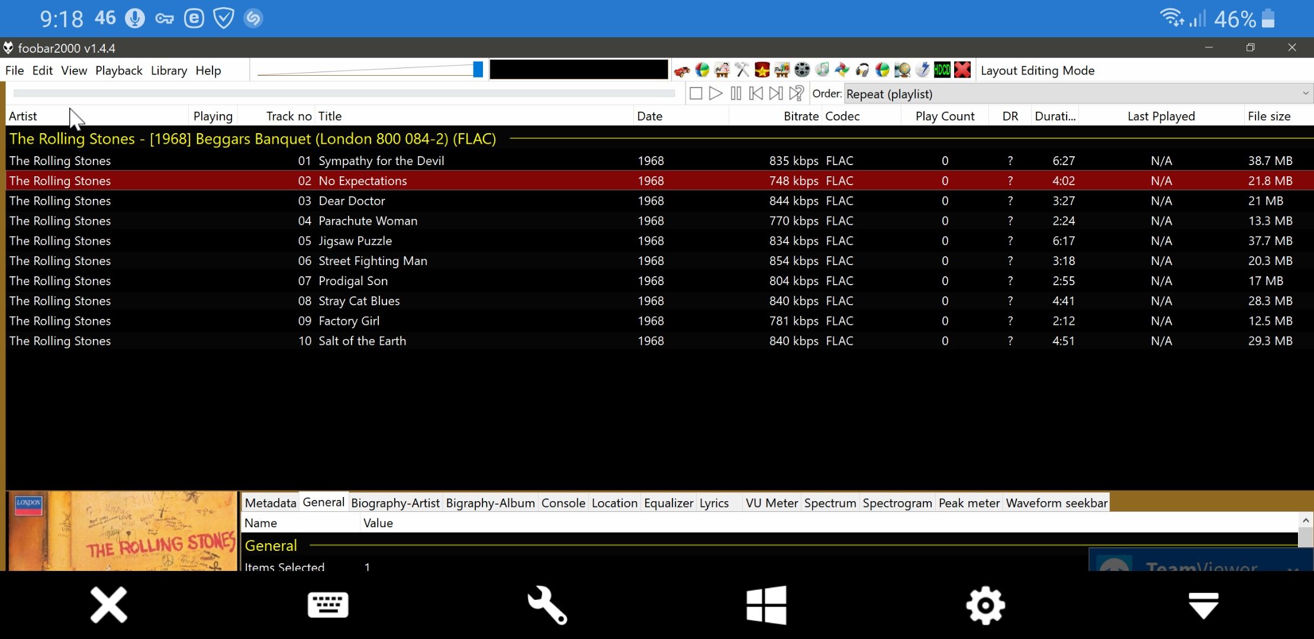Click the lightning bolt disc toolbar icon
Screen dimensions: 1314x639
922,70
